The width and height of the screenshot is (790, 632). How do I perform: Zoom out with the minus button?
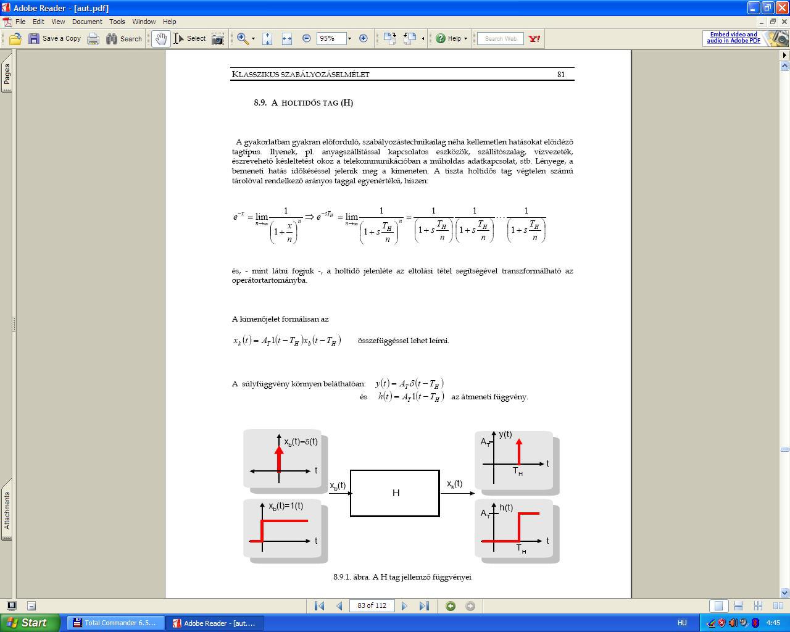pos(307,38)
